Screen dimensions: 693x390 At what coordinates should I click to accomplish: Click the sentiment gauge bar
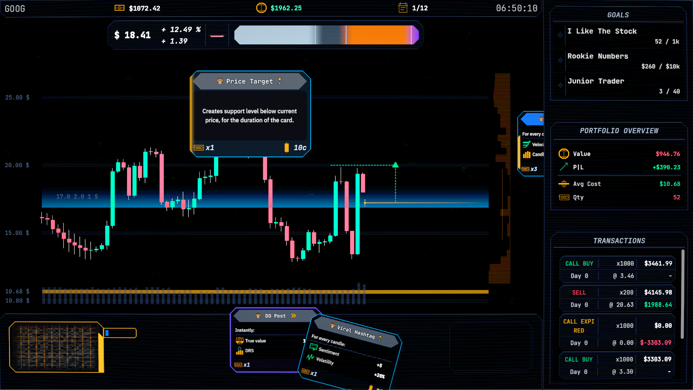[327, 35]
